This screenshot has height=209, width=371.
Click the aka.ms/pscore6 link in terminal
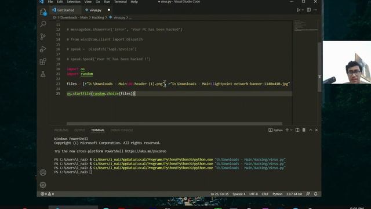tap(146, 151)
